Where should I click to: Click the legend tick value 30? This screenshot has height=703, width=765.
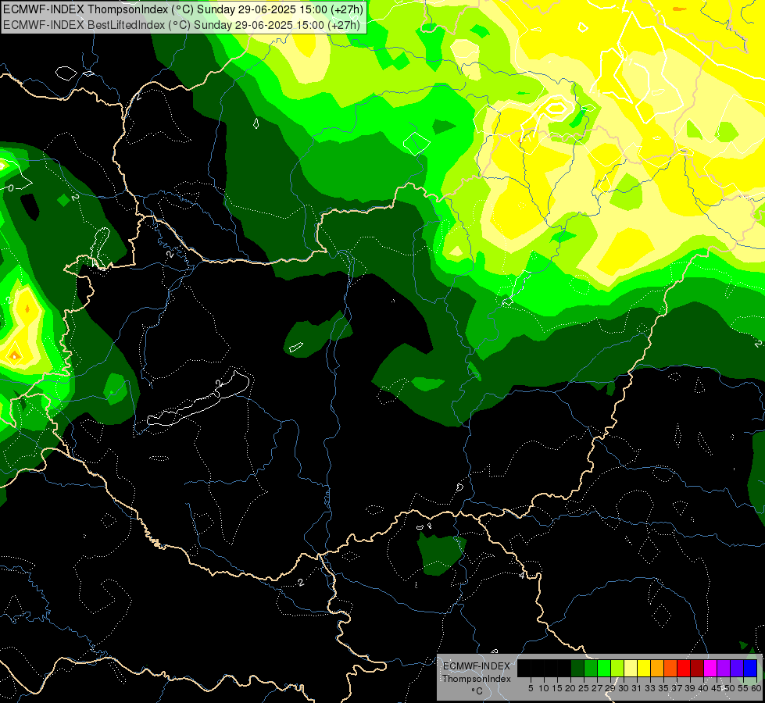coord(624,688)
